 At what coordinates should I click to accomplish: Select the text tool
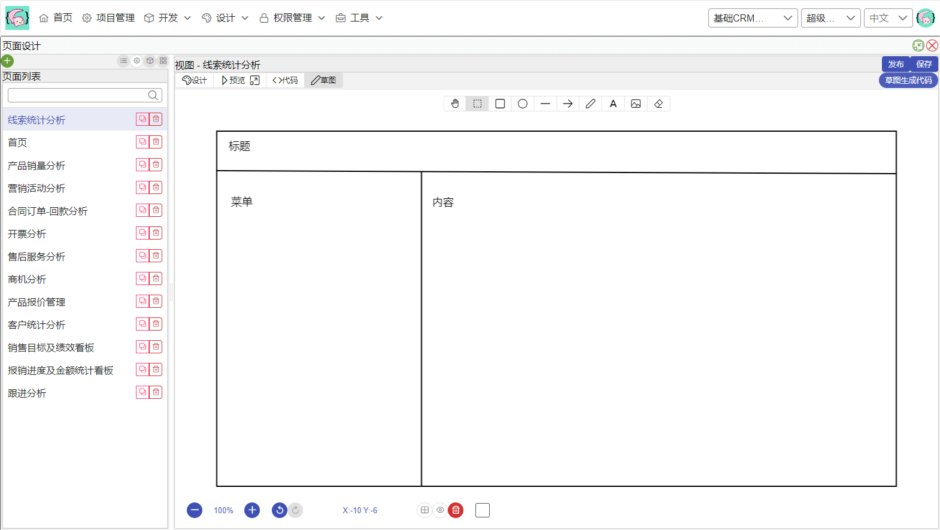point(613,104)
